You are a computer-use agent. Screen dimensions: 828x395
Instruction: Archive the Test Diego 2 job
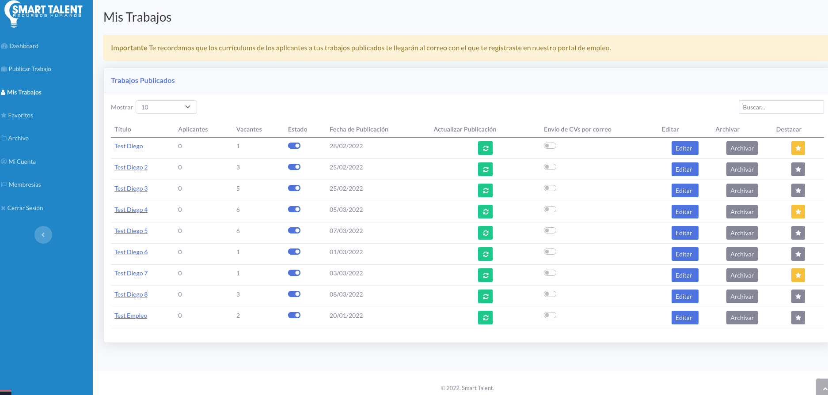(x=742, y=169)
